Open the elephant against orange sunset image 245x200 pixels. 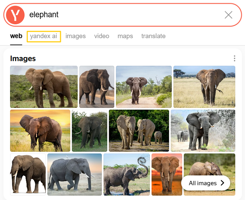tap(166, 174)
